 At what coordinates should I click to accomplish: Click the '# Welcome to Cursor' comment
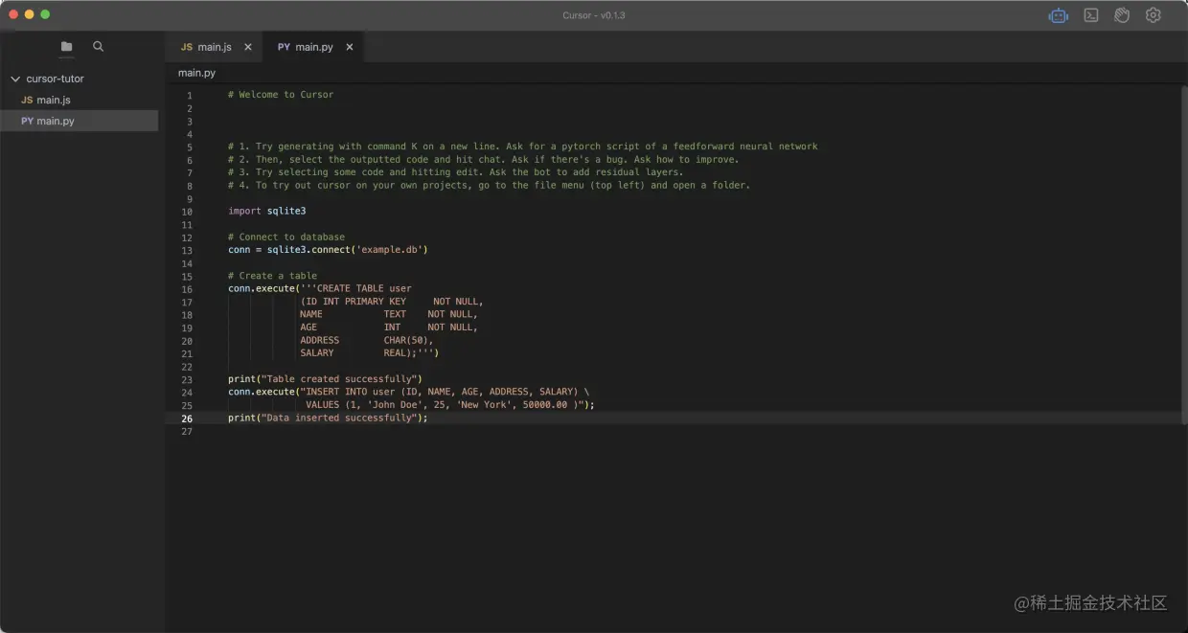tap(281, 95)
